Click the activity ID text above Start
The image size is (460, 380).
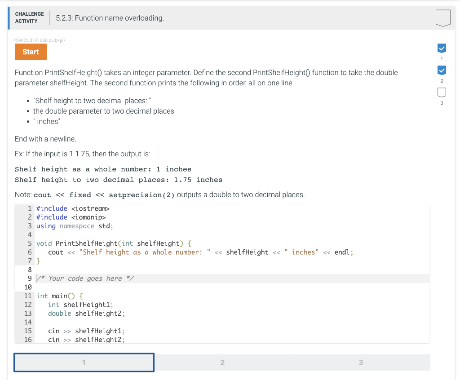[39, 40]
